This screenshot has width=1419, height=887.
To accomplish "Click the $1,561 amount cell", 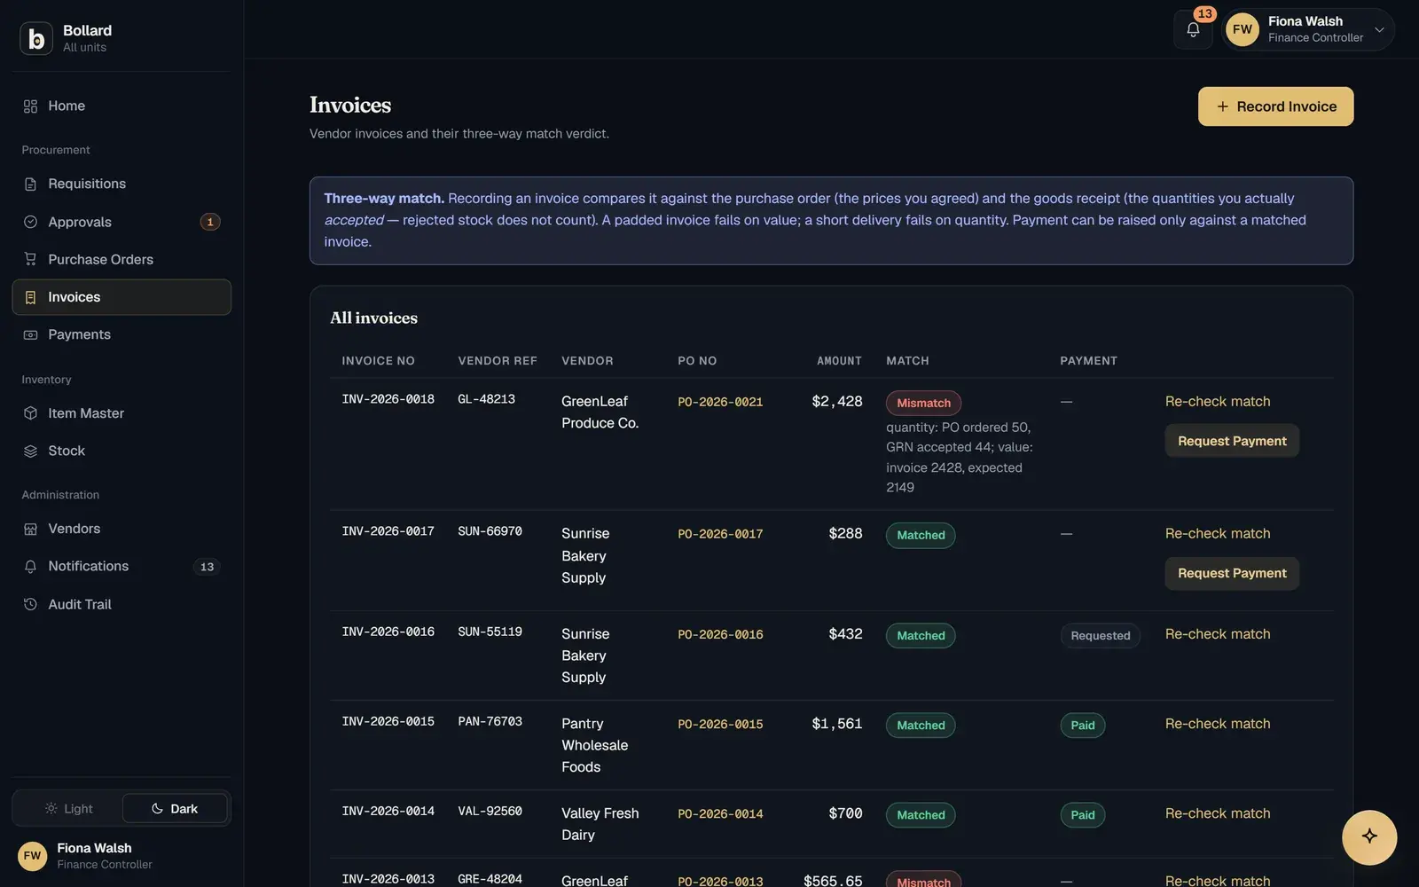I will click(x=836, y=724).
